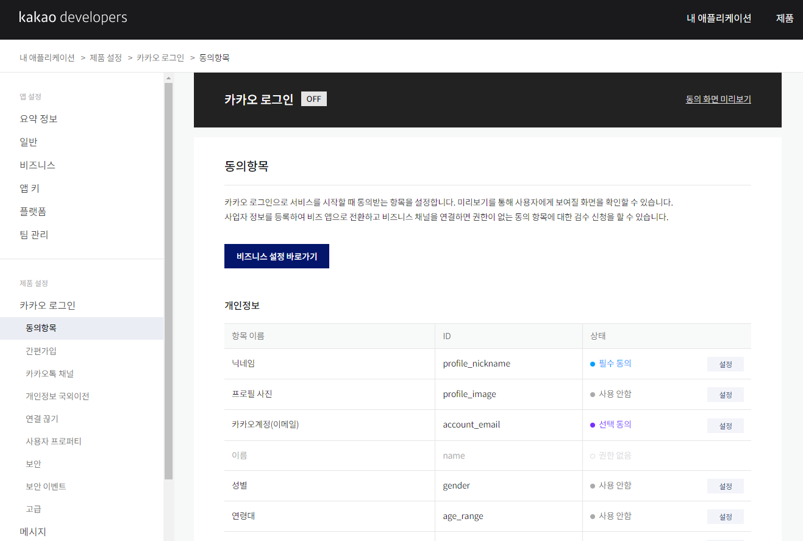
Task: Select 카카오톡 채널 submenu item
Action: [49, 373]
